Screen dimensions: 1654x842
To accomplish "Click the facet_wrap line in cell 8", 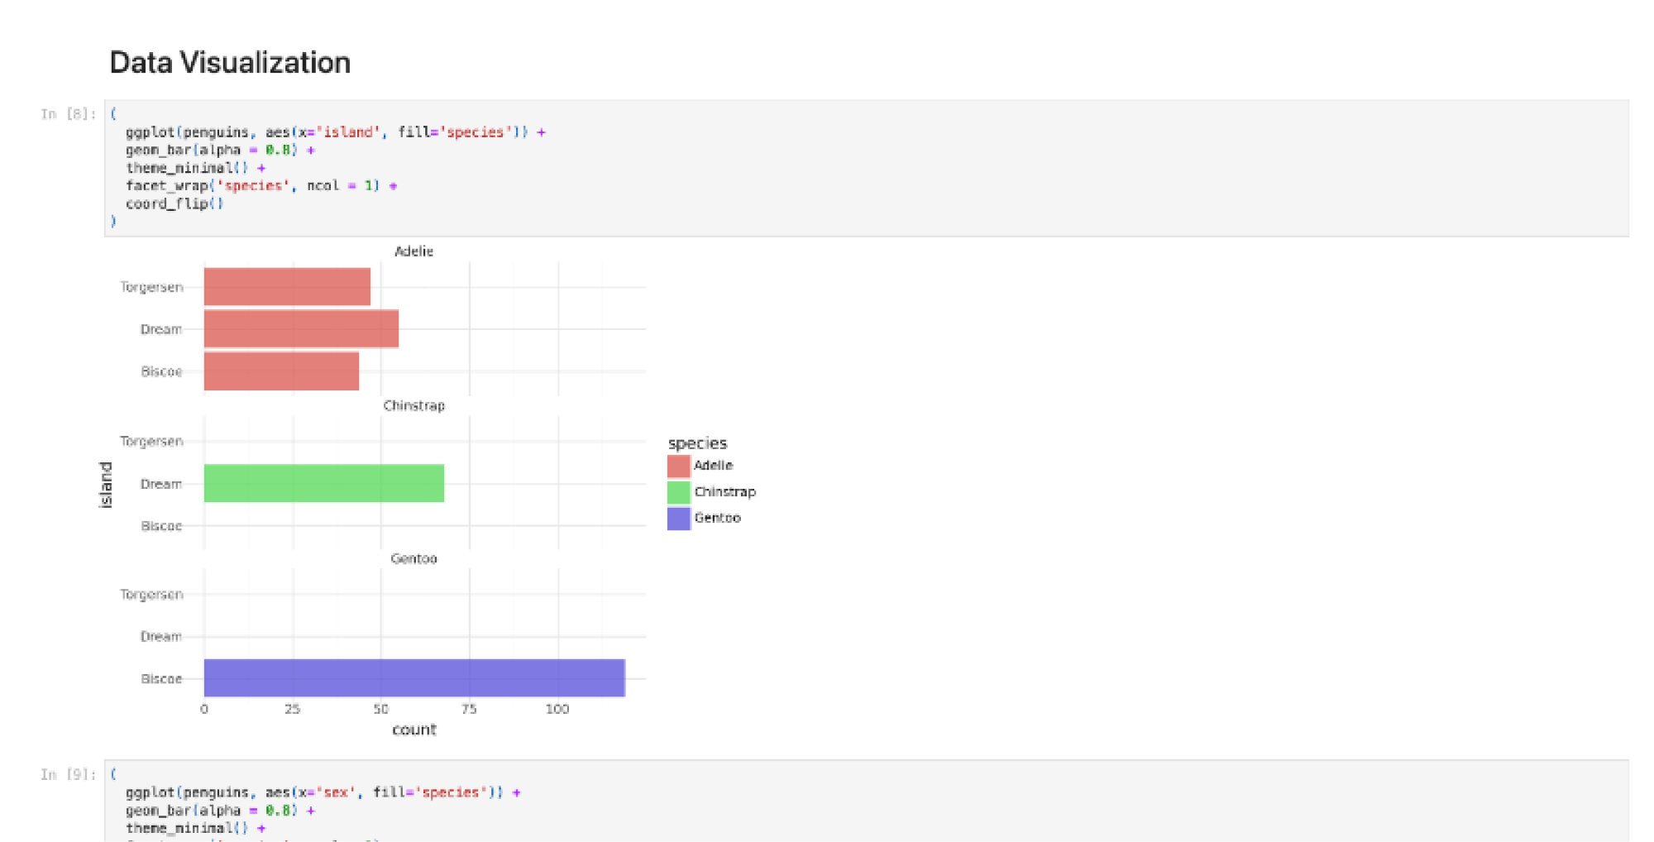I will point(261,186).
